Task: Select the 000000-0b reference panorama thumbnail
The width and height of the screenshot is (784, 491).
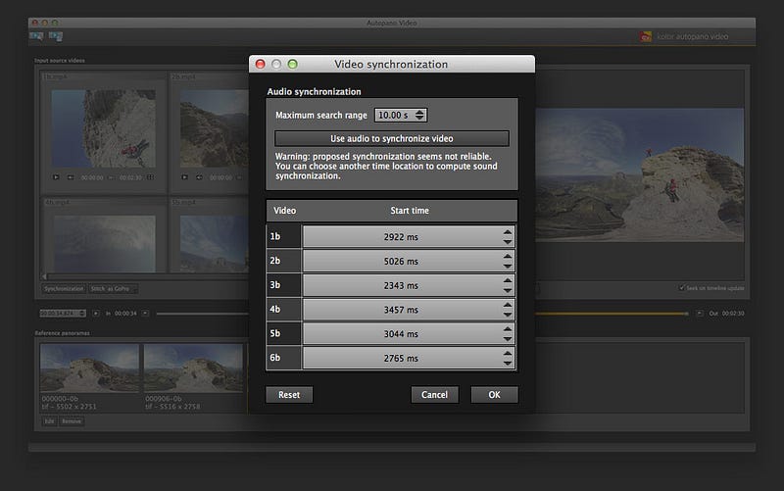Action: click(x=89, y=368)
